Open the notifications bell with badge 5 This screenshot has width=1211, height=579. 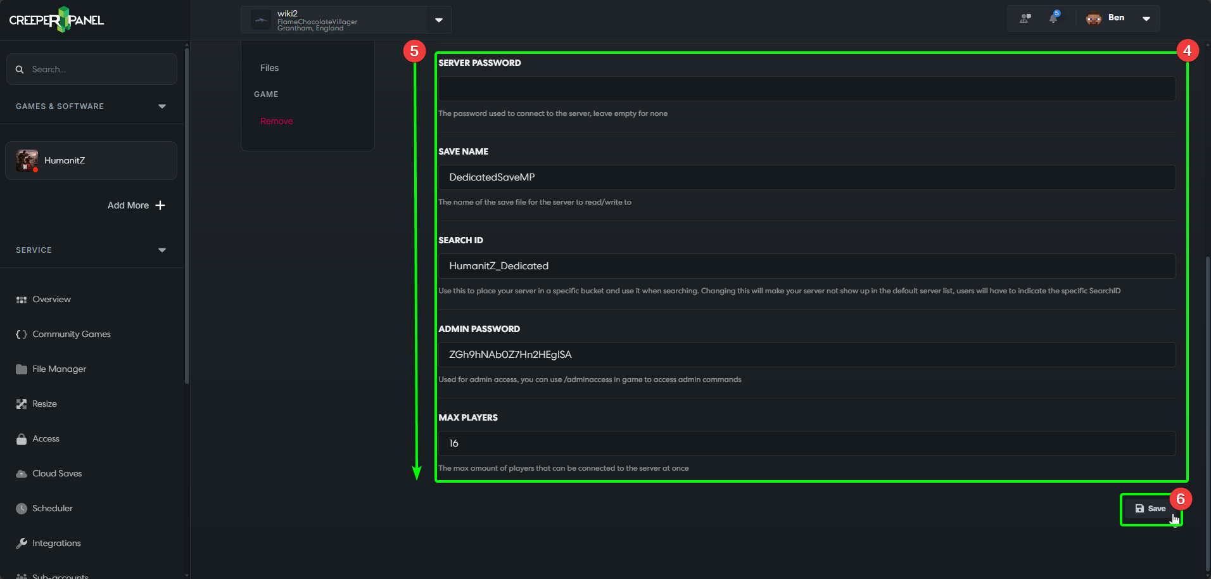tap(1054, 18)
